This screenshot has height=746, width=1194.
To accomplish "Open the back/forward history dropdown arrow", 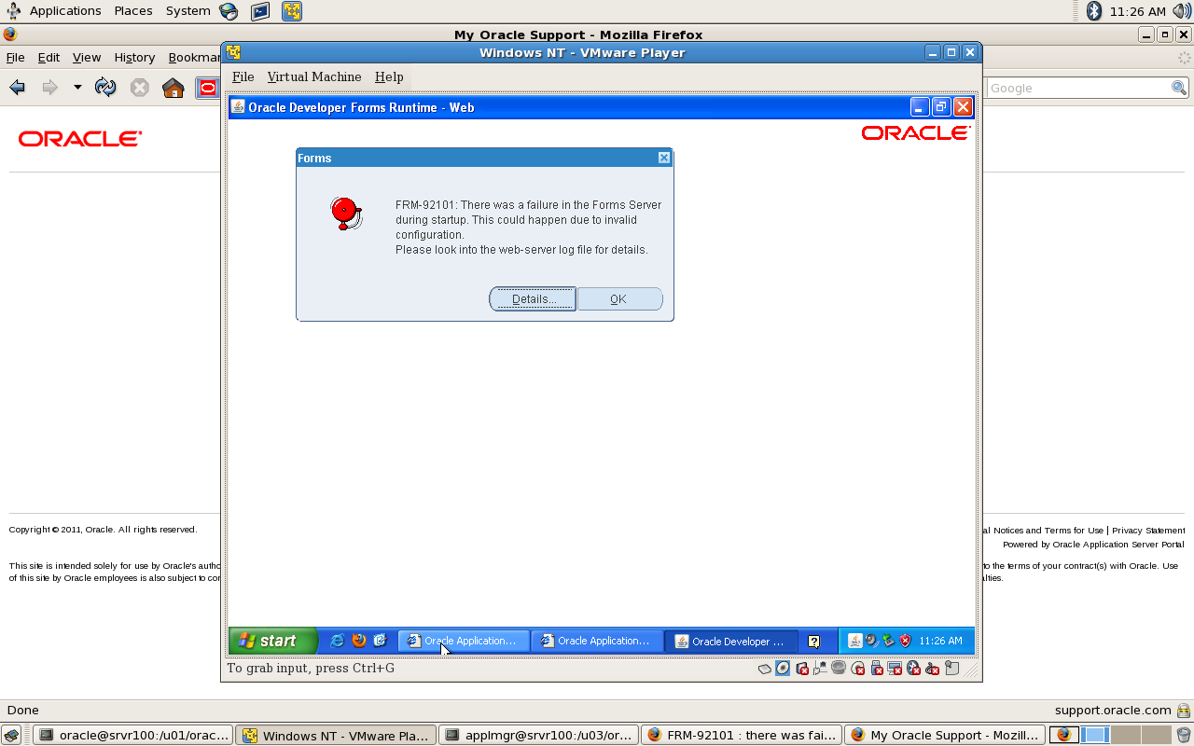I will pyautogui.click(x=77, y=88).
